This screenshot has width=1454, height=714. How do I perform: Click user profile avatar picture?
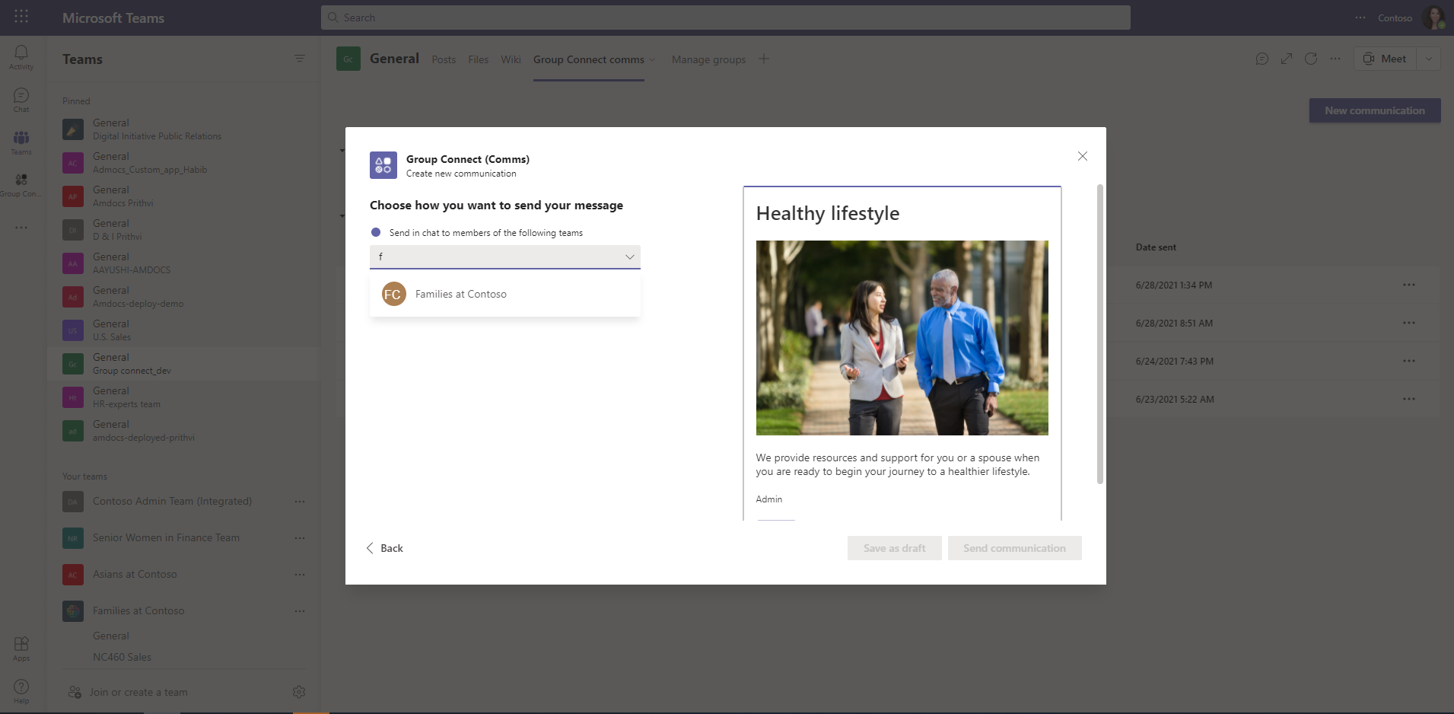coord(1433,17)
